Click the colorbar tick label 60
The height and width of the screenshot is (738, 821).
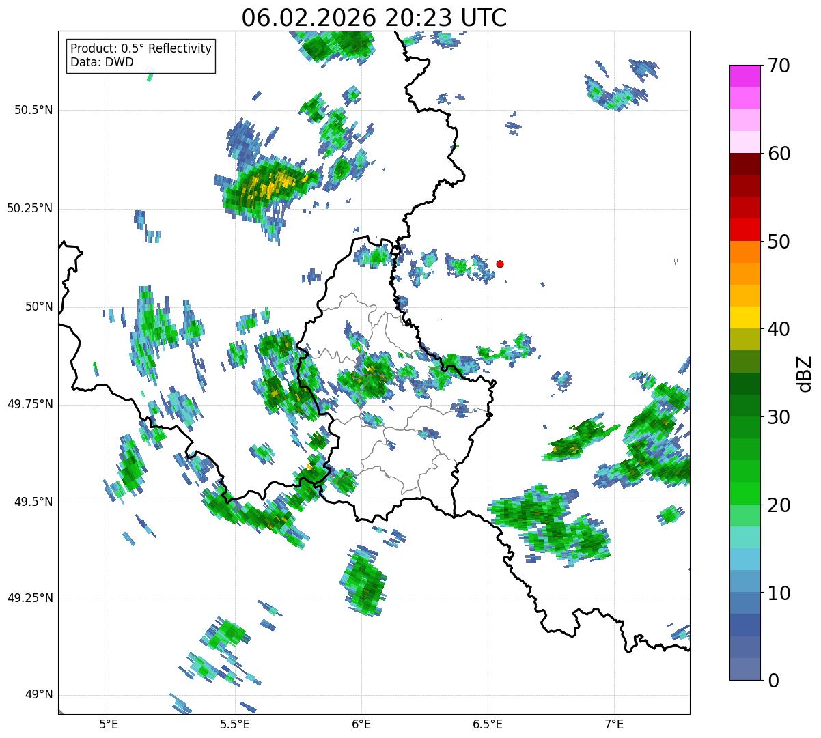779,154
